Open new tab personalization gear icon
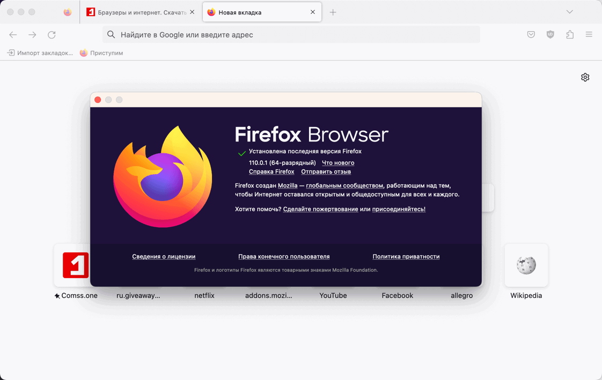 [585, 78]
